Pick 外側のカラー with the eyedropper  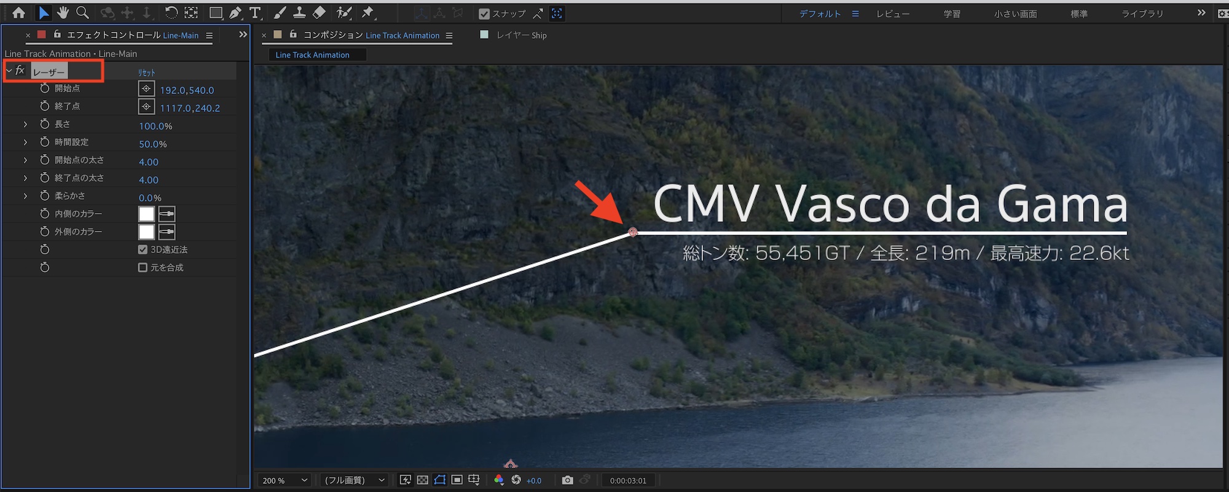point(167,232)
